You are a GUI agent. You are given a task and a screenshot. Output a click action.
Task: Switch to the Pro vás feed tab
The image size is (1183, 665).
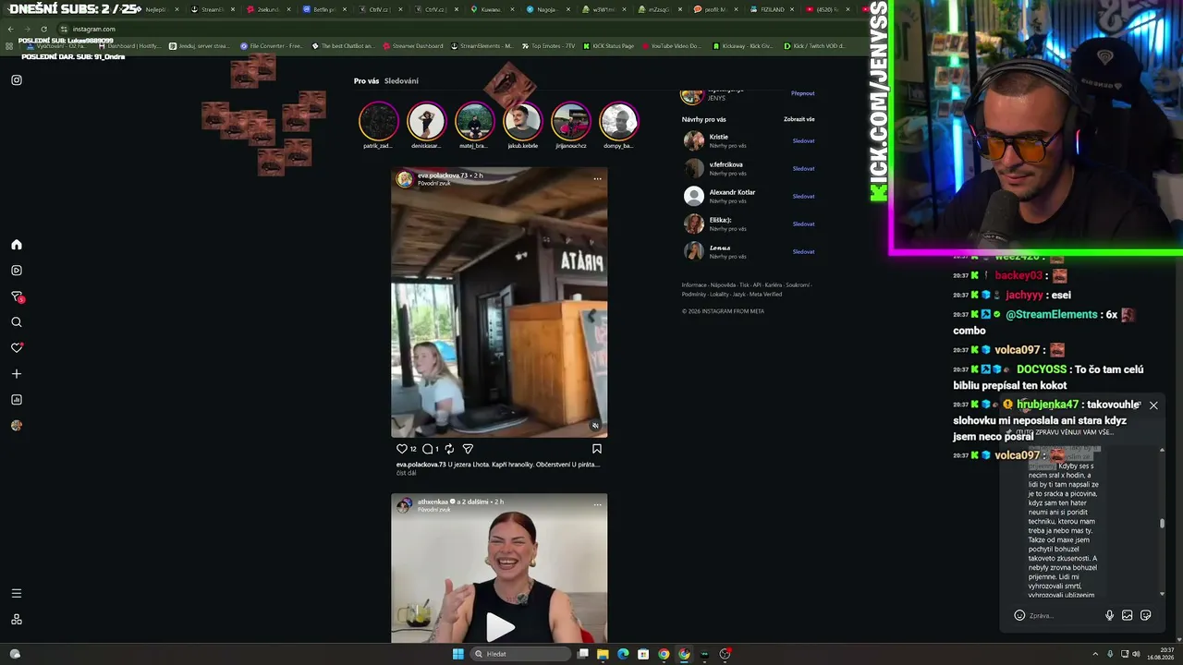click(x=366, y=81)
